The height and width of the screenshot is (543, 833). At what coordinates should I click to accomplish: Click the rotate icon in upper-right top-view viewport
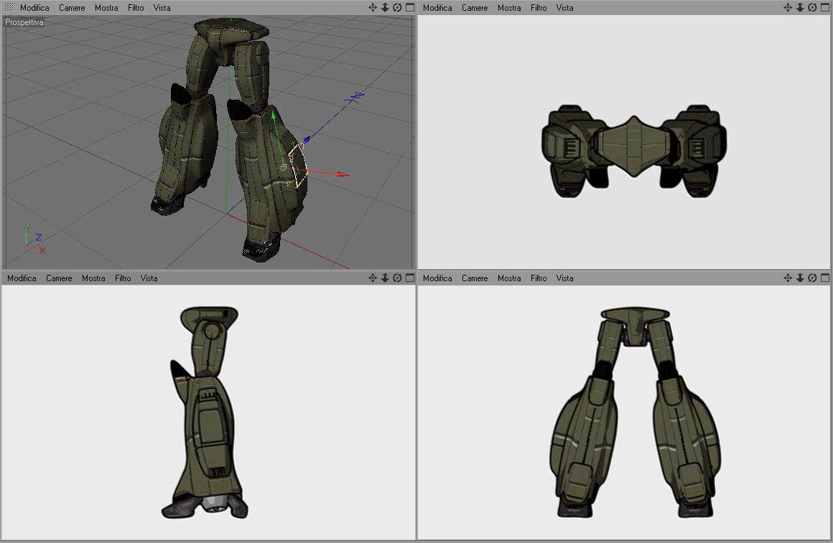(812, 7)
